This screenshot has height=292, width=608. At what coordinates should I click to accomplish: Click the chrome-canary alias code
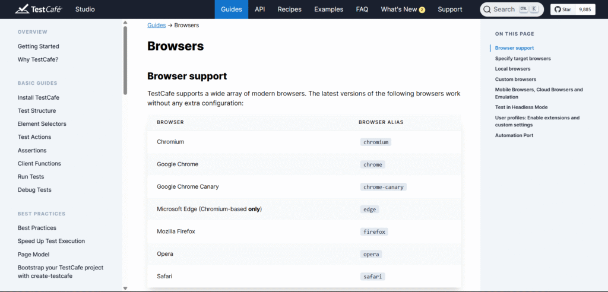point(384,187)
